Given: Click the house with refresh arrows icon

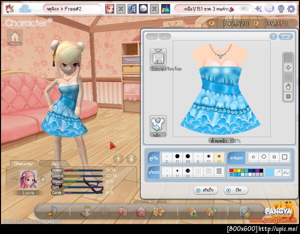Looking at the screenshot, I should (210, 212).
